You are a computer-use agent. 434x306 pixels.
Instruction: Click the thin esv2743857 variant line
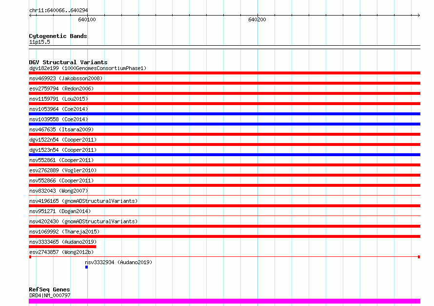tap(224, 257)
